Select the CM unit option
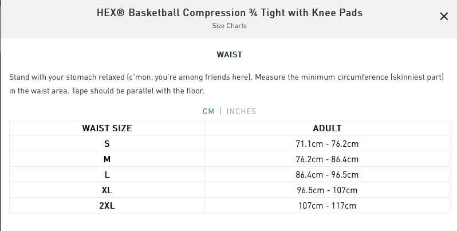 (208, 111)
